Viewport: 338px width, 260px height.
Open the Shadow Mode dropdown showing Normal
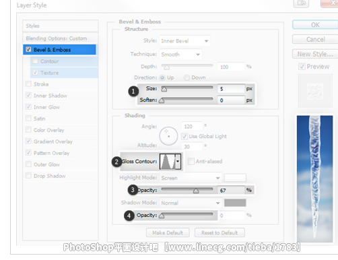coord(191,203)
